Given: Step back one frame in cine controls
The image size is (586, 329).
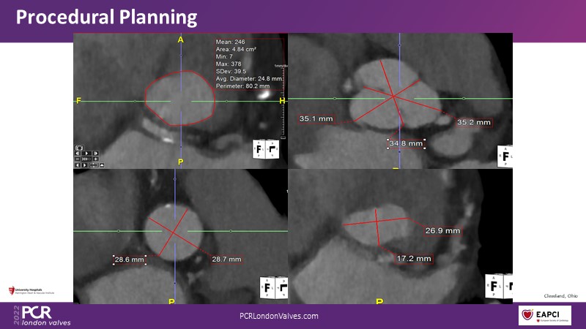Looking at the screenshot, I should (x=78, y=154).
